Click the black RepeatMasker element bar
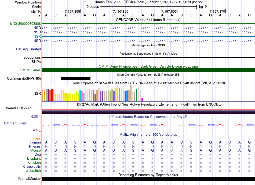Screen dimensions: 255x185 [148, 179]
